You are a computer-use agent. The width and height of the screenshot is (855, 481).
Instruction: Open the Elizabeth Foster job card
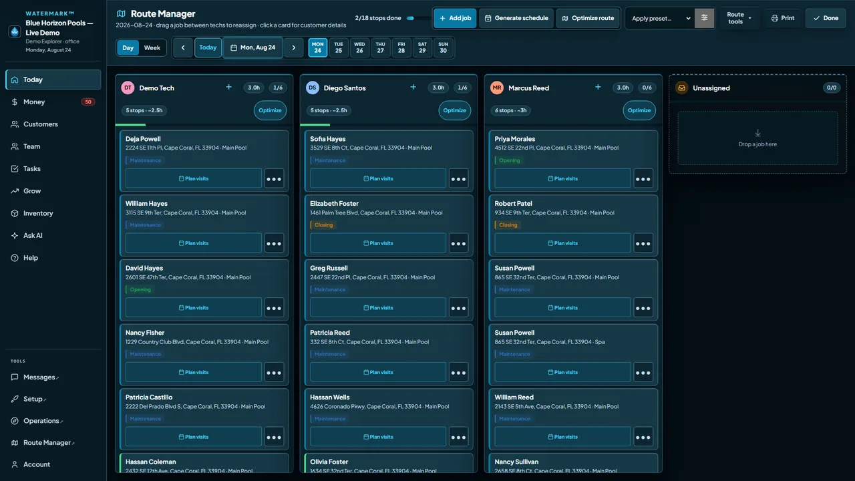point(389,226)
